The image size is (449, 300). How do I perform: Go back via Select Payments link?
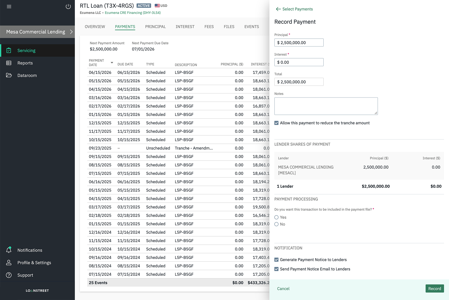pos(297,9)
